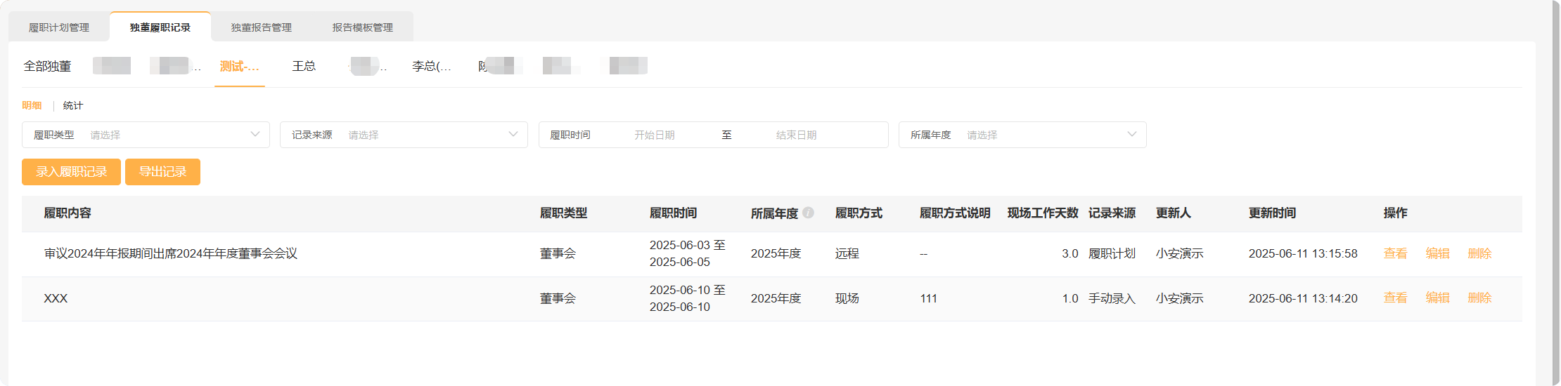Click the 现场工作天数 column header

pos(1043,213)
